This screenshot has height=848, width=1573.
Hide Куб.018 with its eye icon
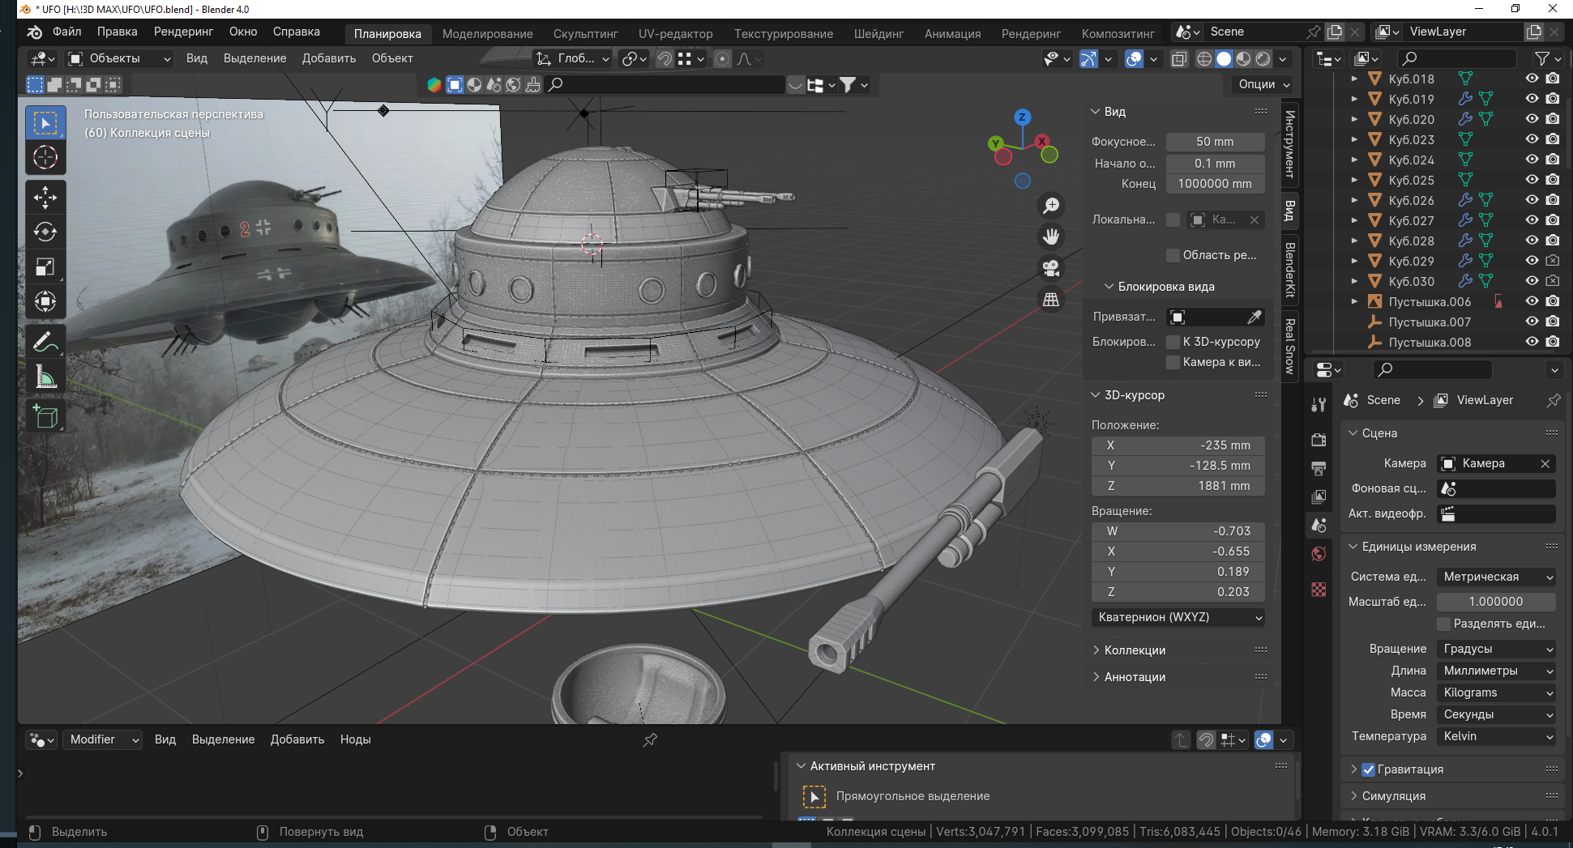click(1532, 79)
